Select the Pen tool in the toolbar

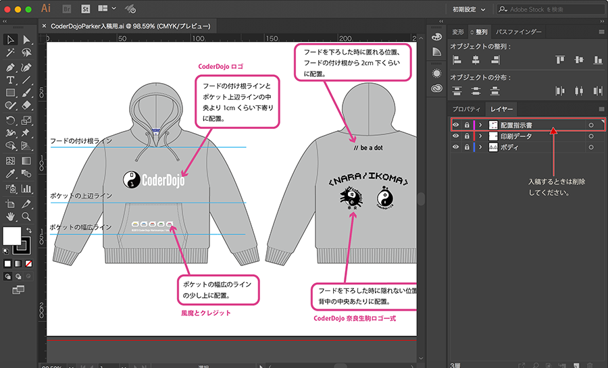coord(11,68)
